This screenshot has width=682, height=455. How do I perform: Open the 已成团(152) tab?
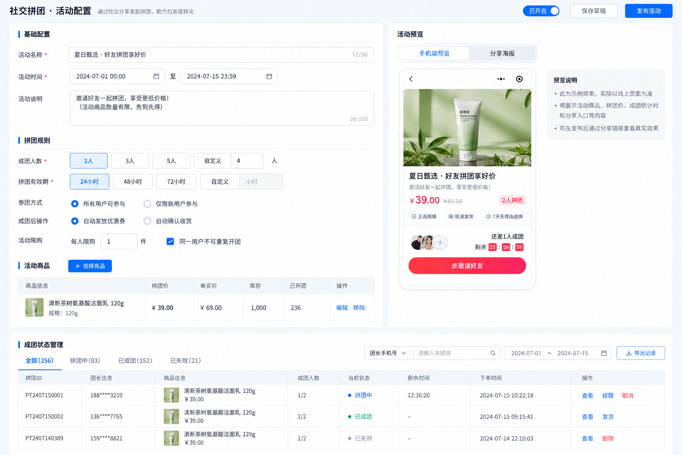tap(135, 361)
